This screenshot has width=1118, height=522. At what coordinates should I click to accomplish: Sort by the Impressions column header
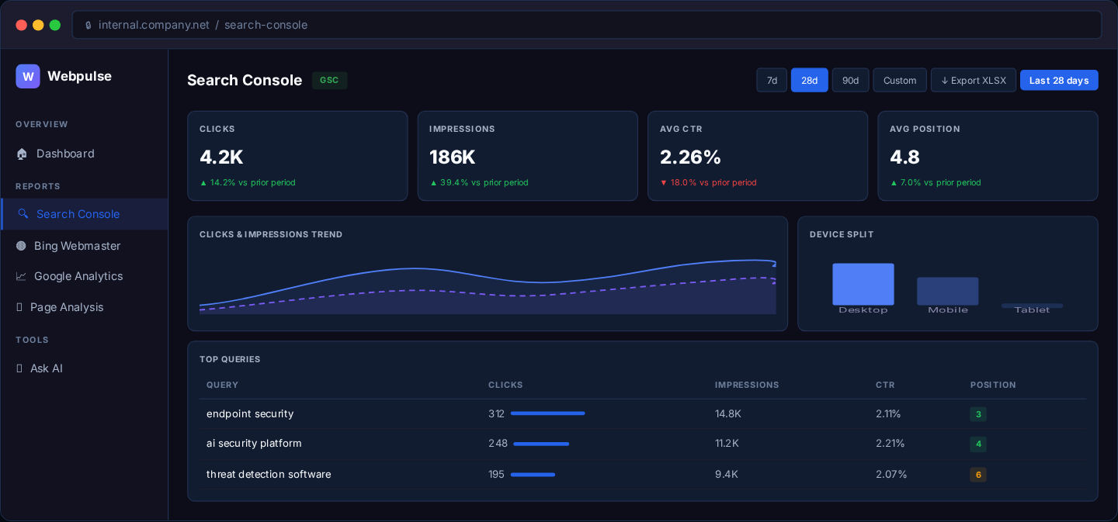click(x=747, y=385)
